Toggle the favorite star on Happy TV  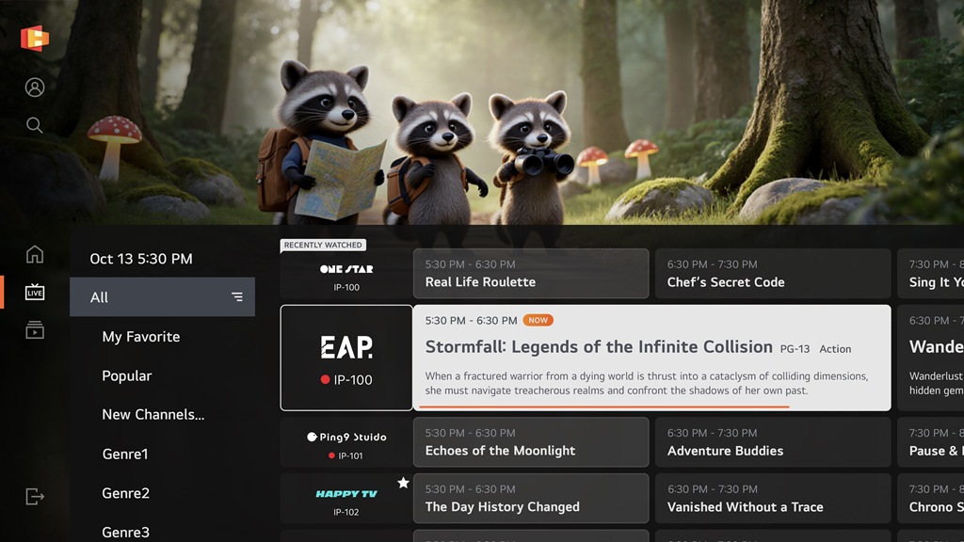[403, 483]
